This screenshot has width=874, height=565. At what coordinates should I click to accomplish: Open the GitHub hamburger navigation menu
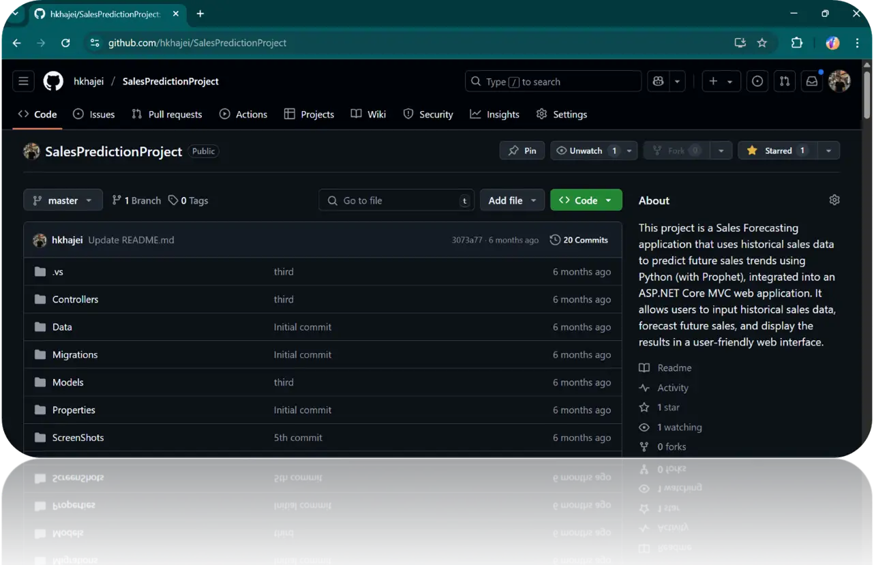tap(23, 81)
